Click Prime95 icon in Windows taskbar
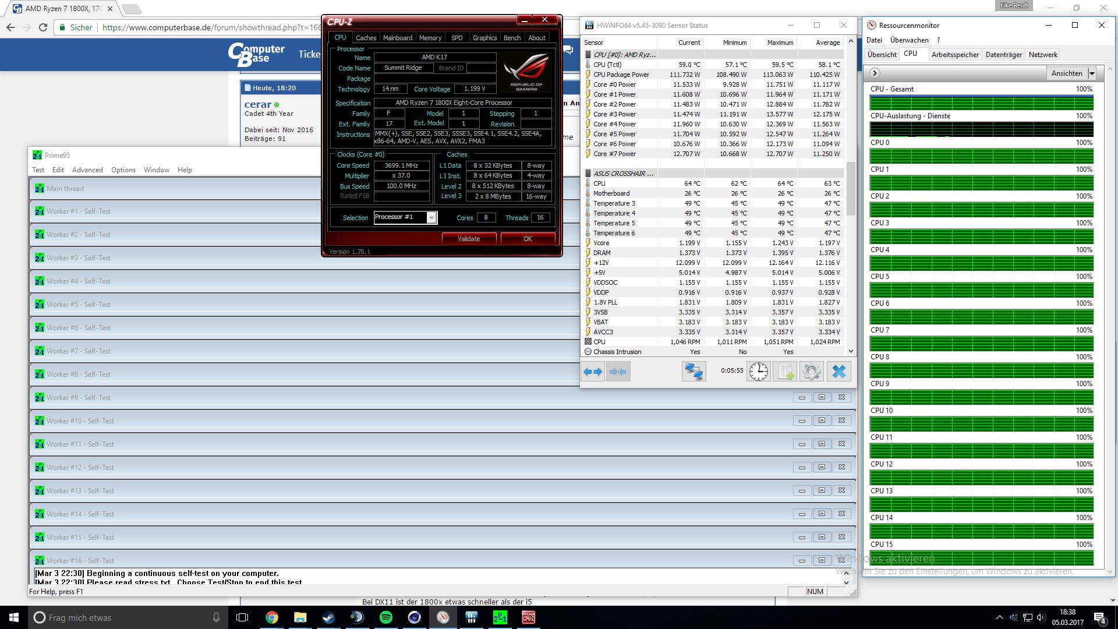This screenshot has width=1118, height=629. point(500,617)
